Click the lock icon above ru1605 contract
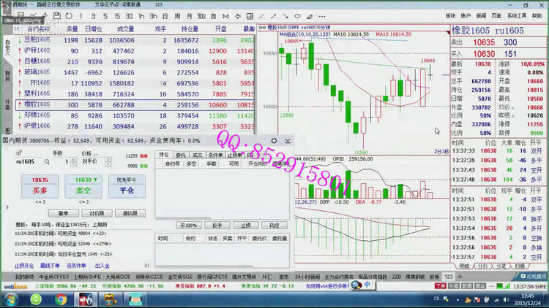 tap(19, 153)
